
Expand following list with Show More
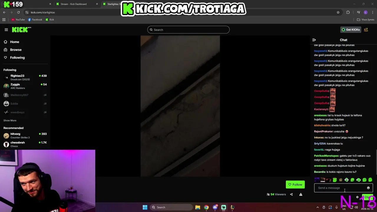pos(10,120)
